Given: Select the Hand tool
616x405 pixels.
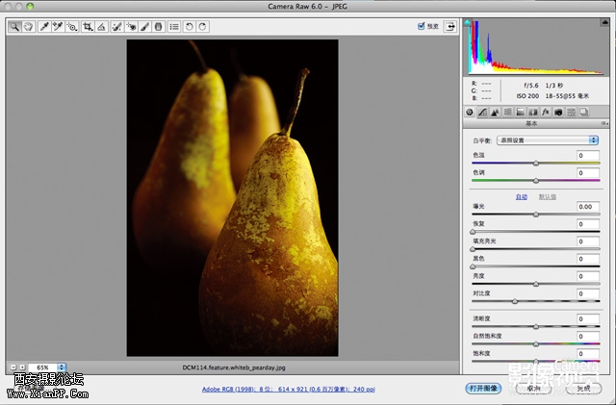Looking at the screenshot, I should (28, 27).
